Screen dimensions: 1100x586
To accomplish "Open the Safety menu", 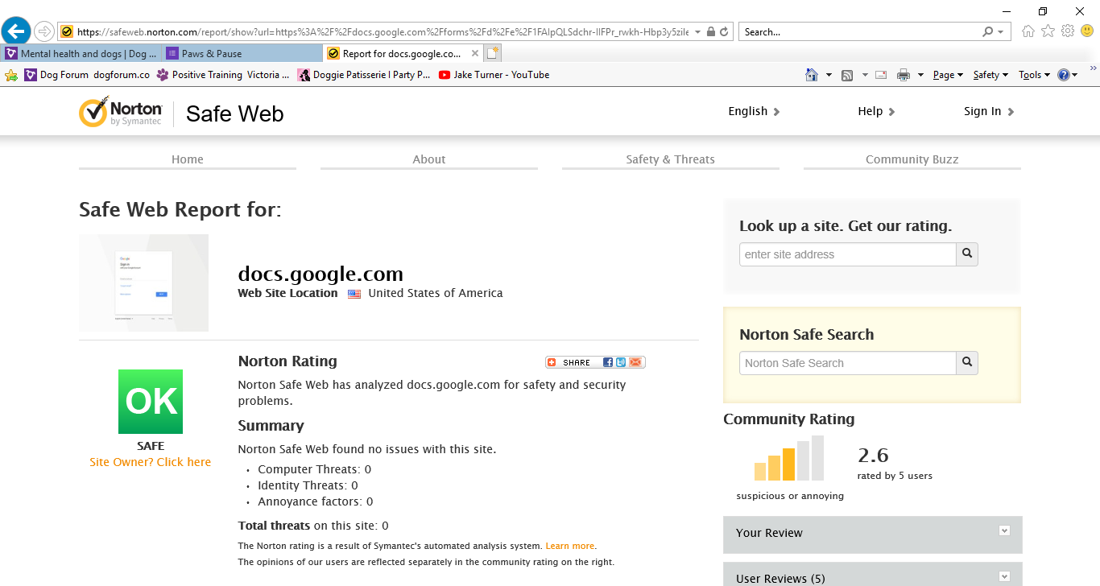I will pos(990,75).
